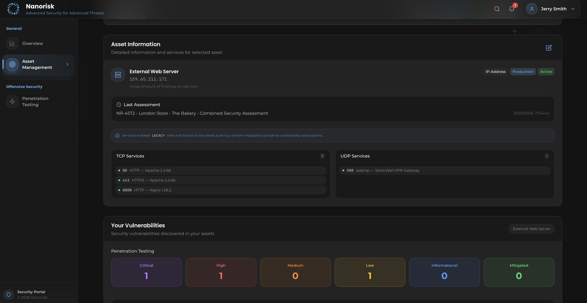Screen dimensions: 587x303
Task: Click the Asset Management target icon
Action: [12, 64]
